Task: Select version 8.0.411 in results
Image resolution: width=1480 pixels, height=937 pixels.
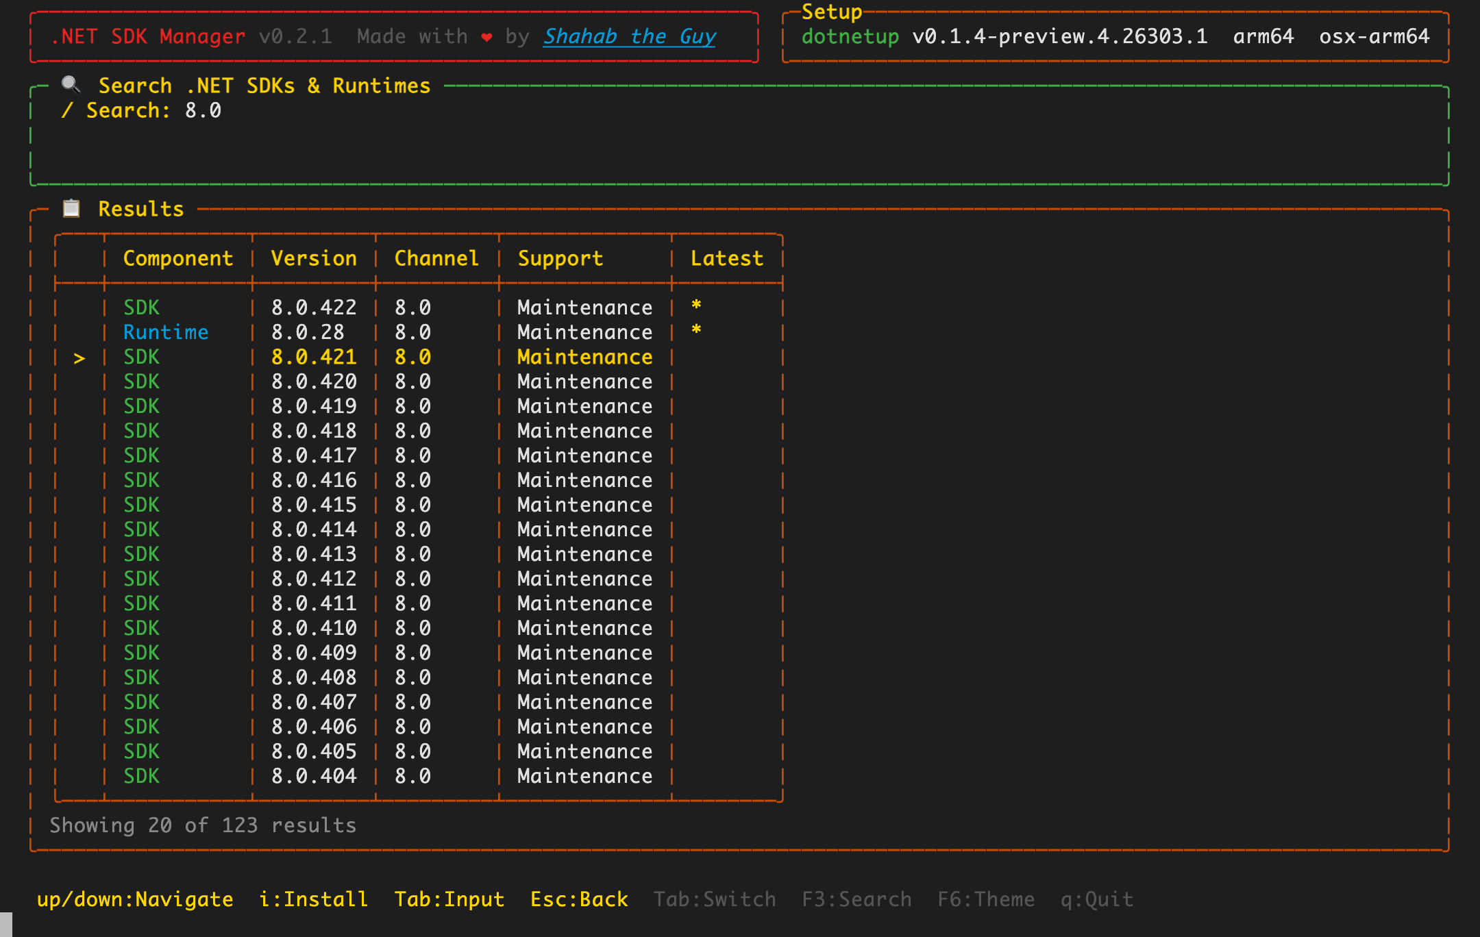Action: pyautogui.click(x=314, y=603)
